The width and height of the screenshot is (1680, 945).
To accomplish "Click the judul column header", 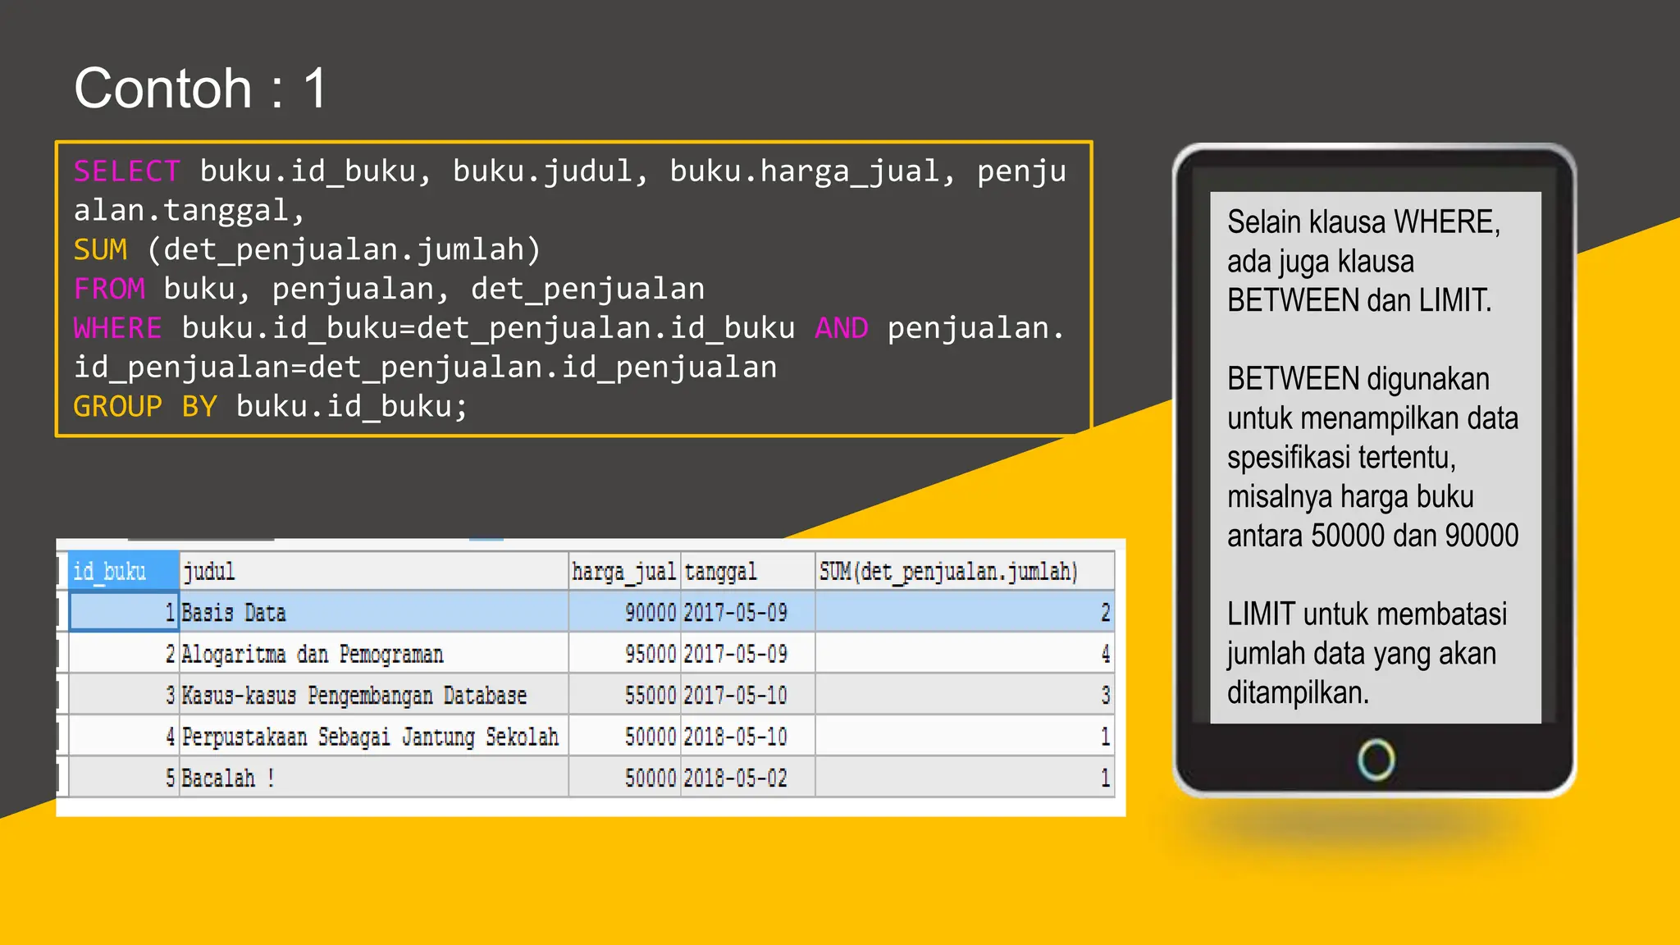I will 373,571.
